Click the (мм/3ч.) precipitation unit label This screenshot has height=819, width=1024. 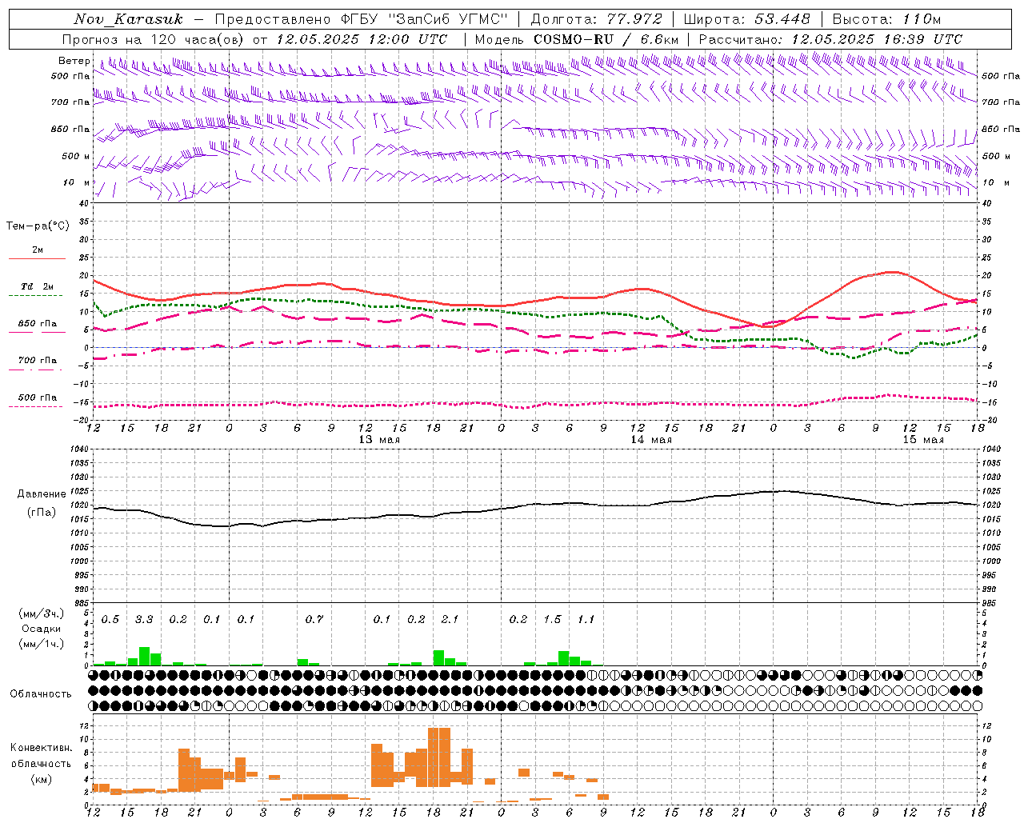click(x=41, y=614)
